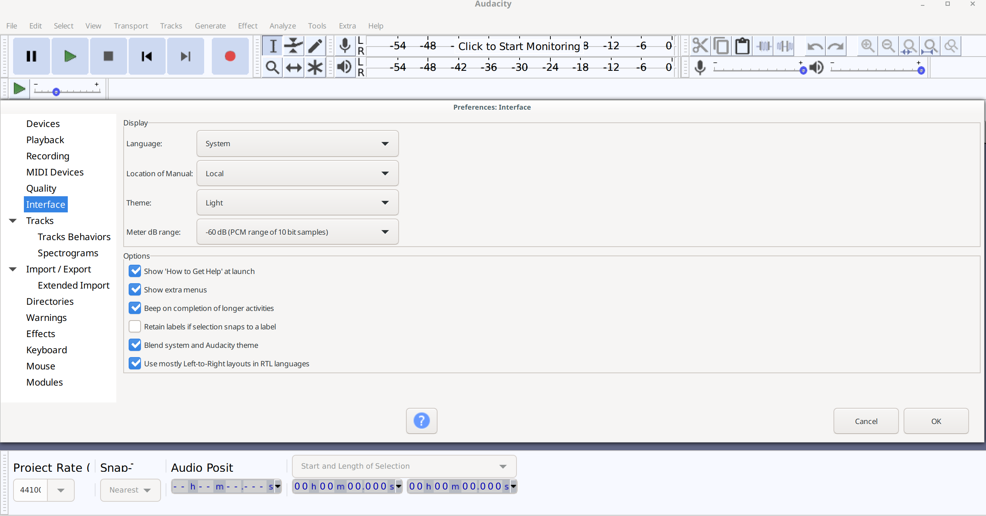The image size is (986, 516).
Task: Click the OK button
Action: click(936, 421)
